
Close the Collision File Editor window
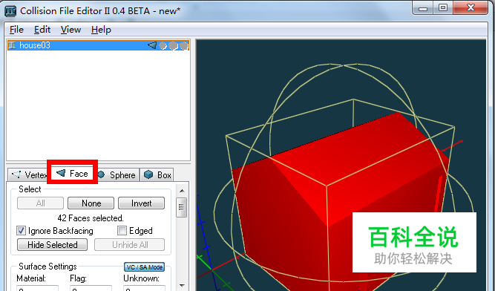point(471,8)
